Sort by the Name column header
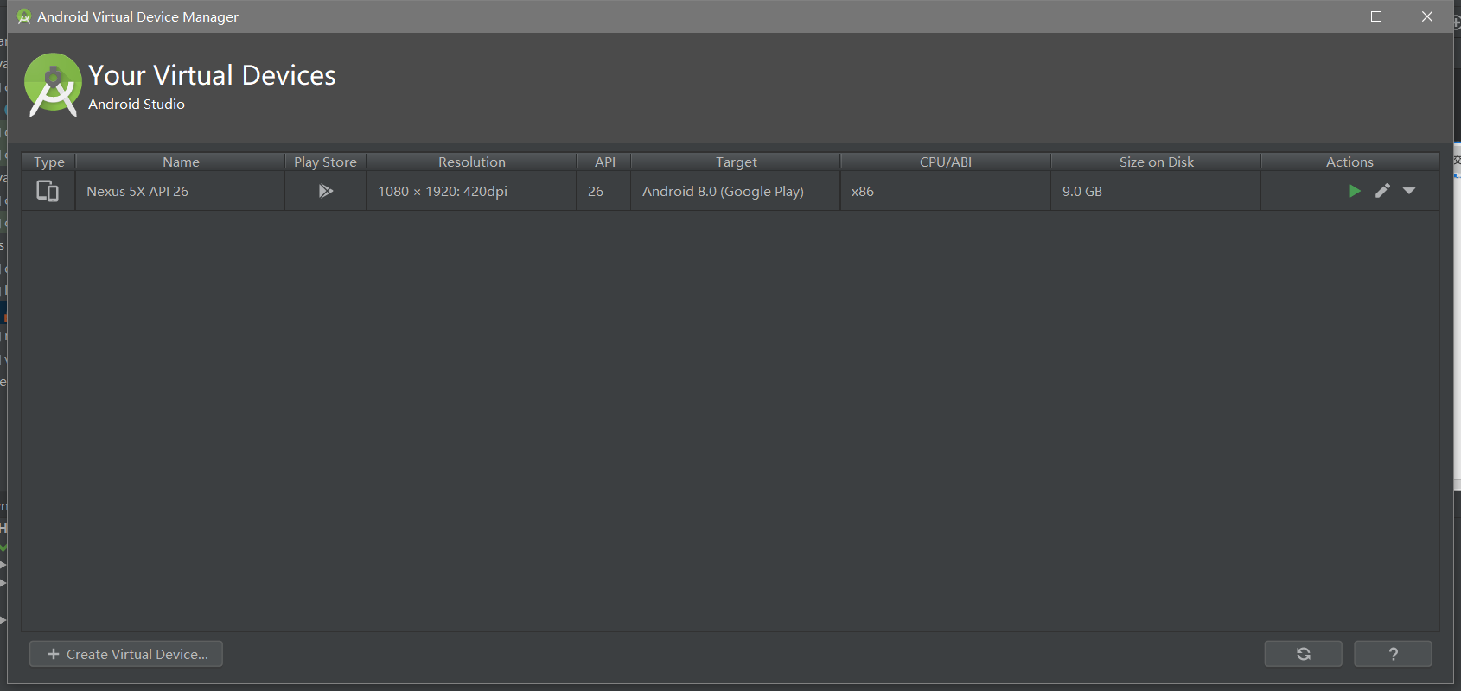The image size is (1461, 691). point(181,162)
